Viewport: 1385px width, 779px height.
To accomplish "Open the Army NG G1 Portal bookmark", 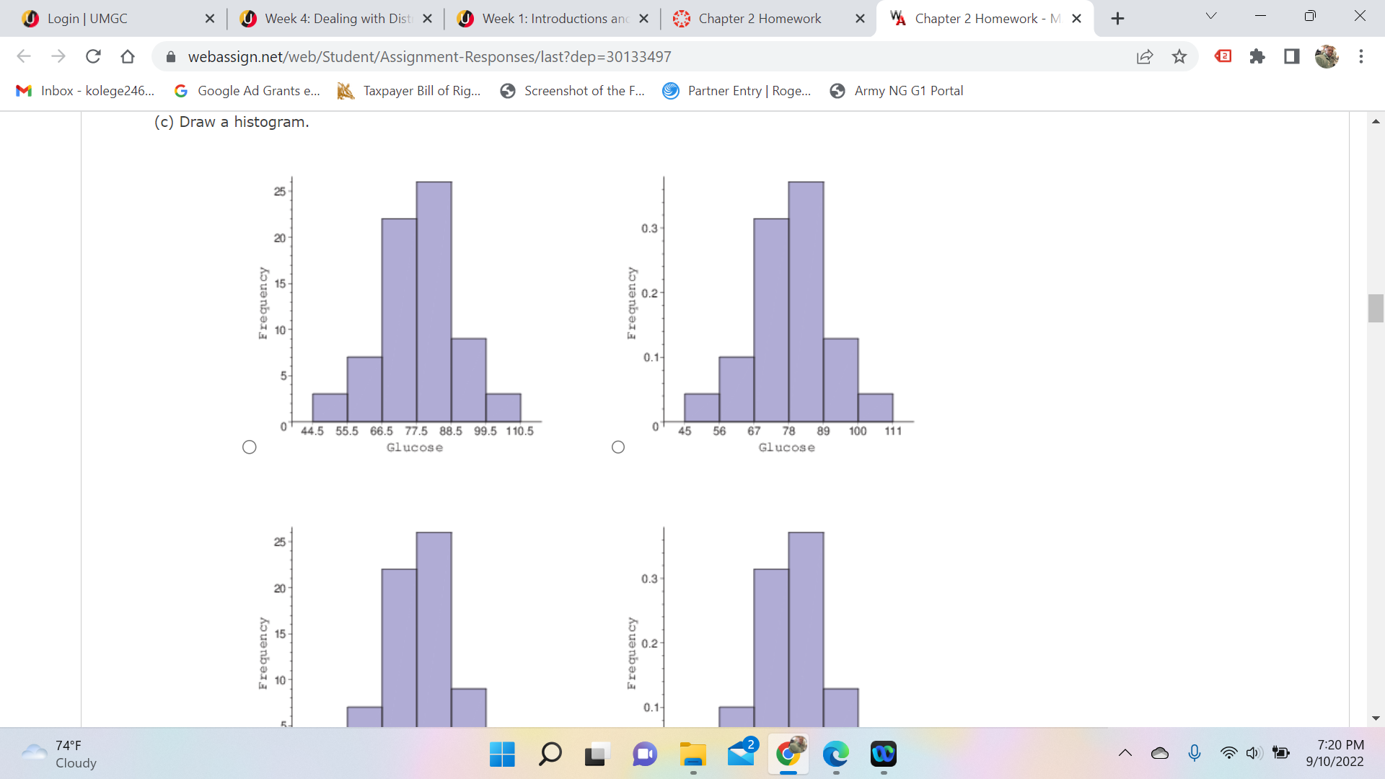I will [897, 91].
